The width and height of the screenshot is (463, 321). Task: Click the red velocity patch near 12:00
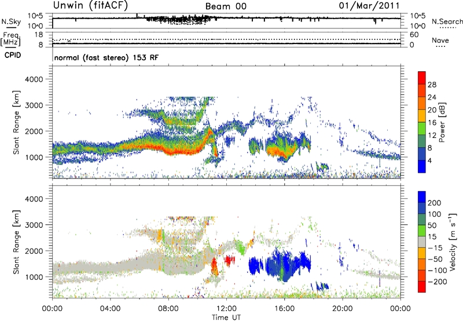230,260
